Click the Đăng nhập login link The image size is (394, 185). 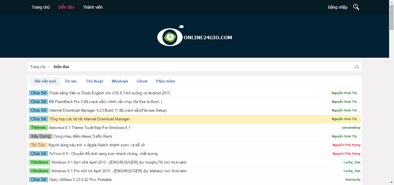pyautogui.click(x=337, y=7)
